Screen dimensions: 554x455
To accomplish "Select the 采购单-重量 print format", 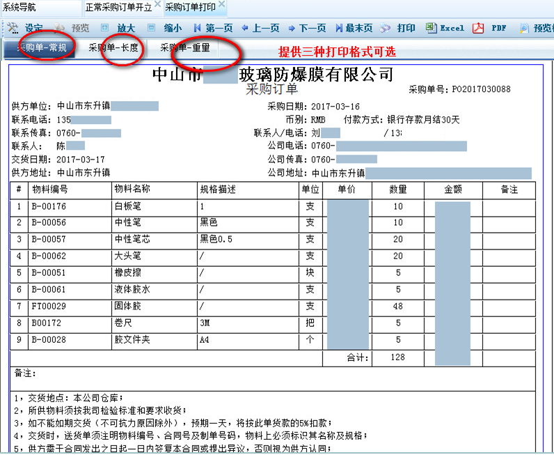I will (184, 49).
